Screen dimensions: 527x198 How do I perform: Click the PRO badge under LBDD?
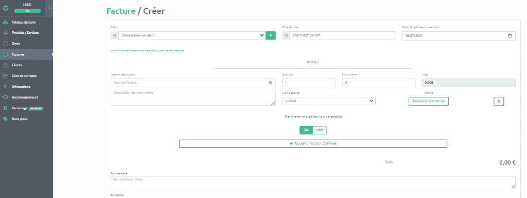(x=27, y=11)
